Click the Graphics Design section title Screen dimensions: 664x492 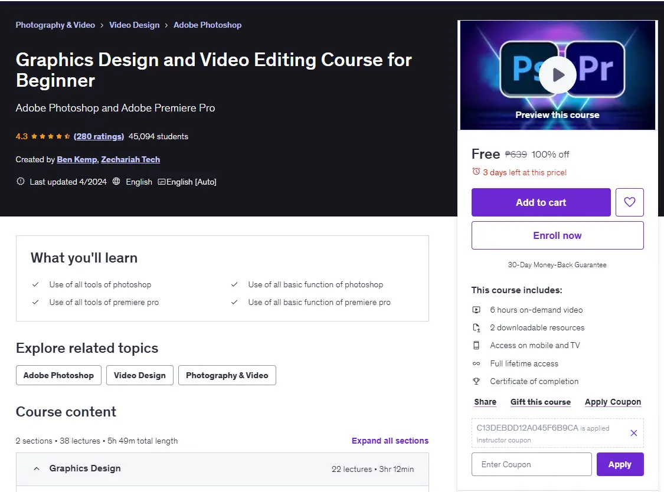click(84, 468)
